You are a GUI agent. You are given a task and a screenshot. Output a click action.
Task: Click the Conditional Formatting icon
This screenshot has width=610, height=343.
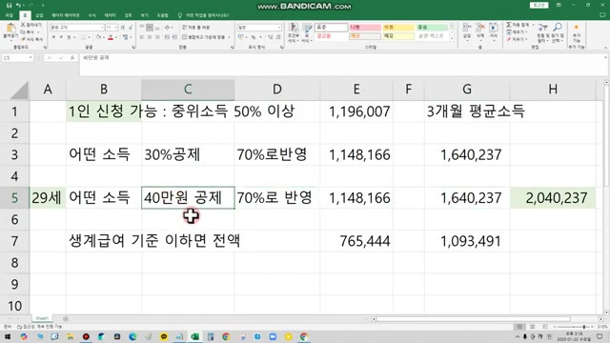click(x=294, y=28)
